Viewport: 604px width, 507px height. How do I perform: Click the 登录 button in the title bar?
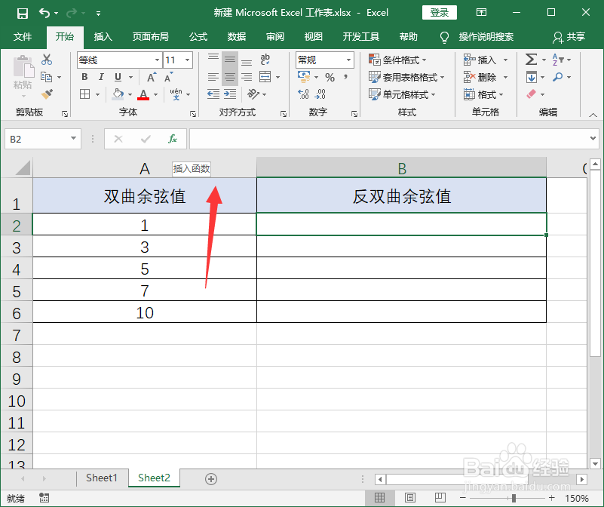(441, 12)
